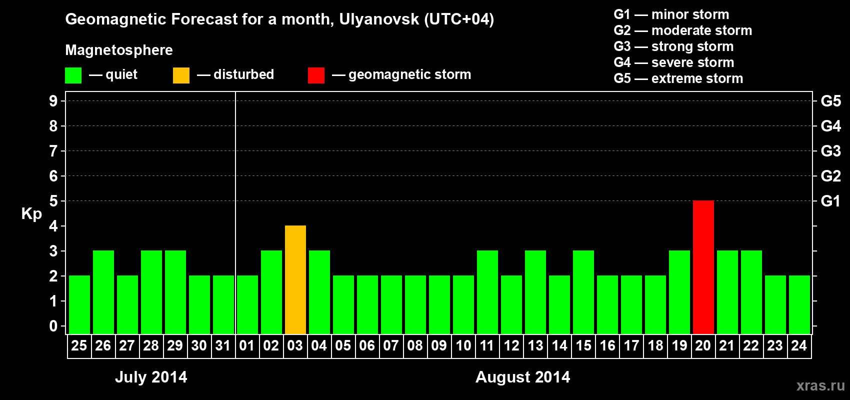Click date label 25 on the axis

[79, 345]
